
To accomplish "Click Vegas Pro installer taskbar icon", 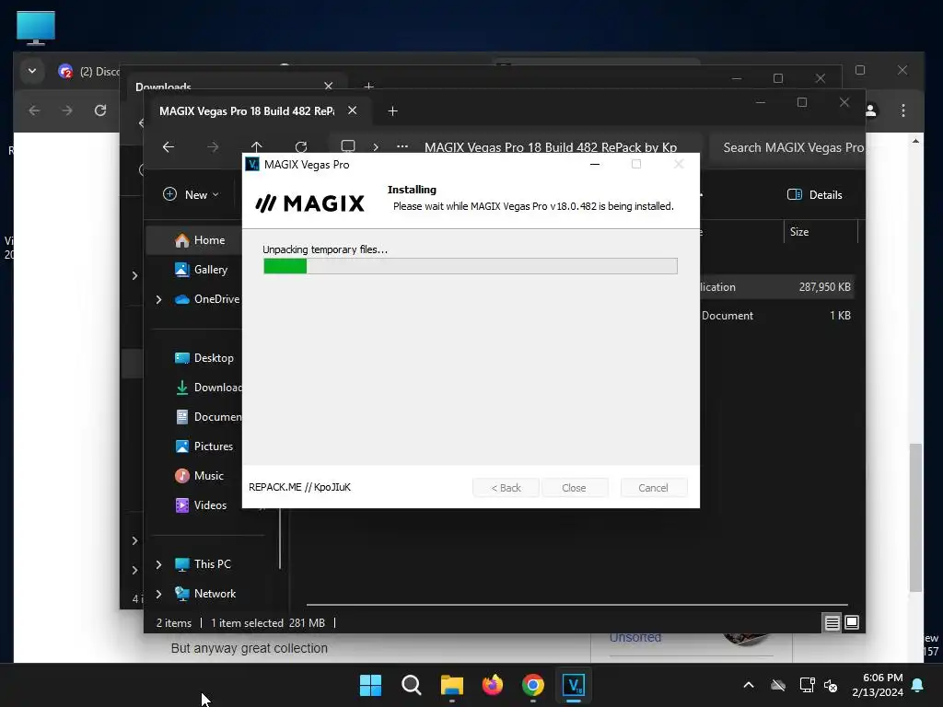I will (574, 685).
